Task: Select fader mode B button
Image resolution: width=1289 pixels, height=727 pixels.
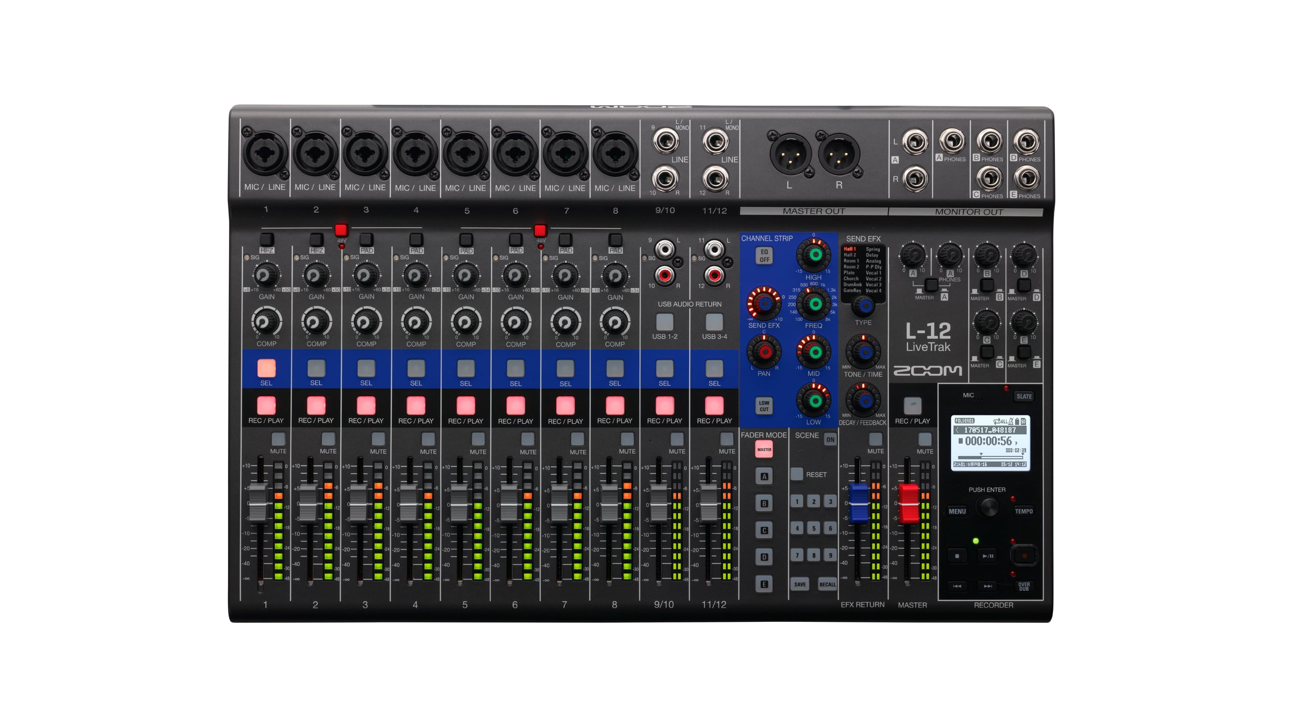Action: 764,503
